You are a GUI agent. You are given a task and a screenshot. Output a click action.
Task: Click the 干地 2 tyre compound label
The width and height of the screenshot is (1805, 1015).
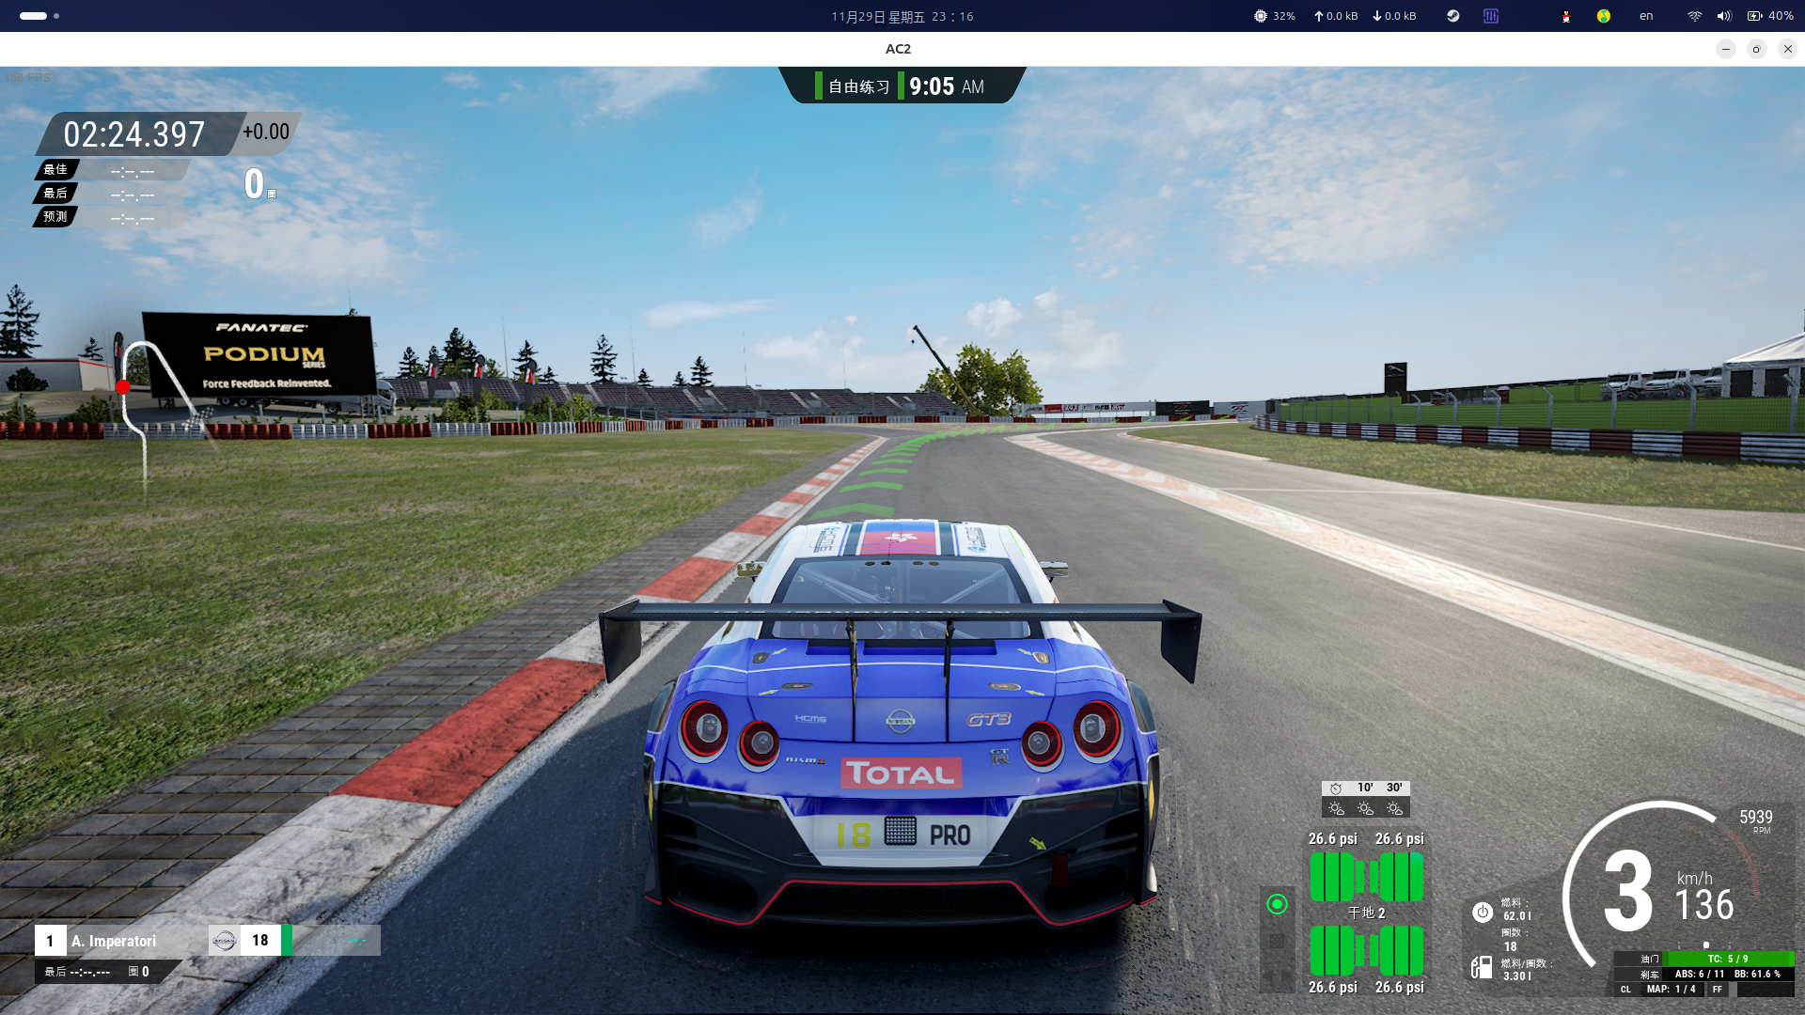(1366, 913)
